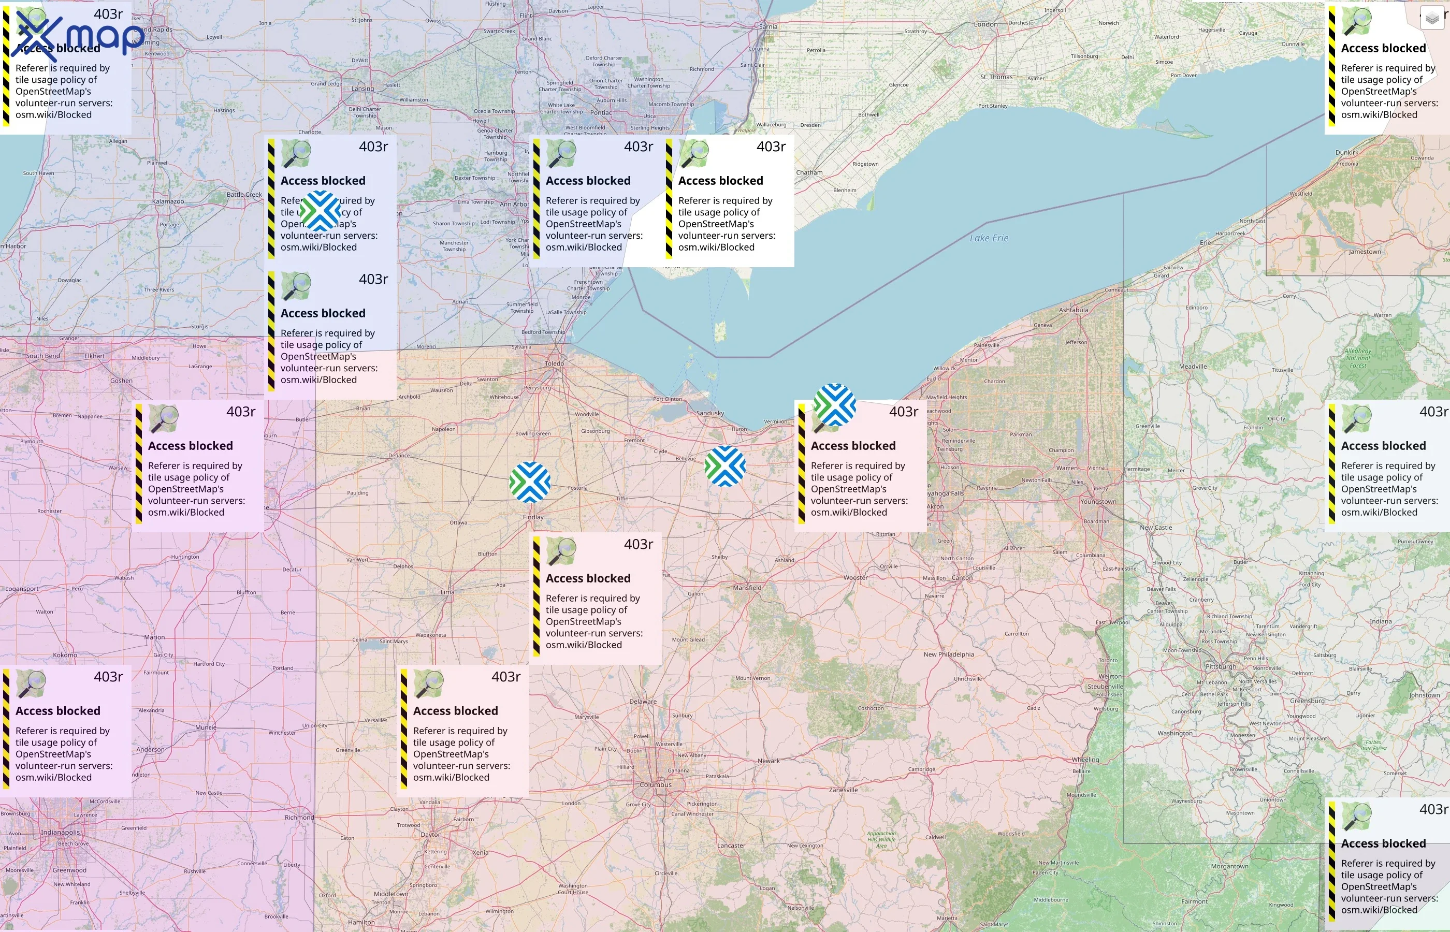This screenshot has width=1450, height=932.
Task: Click the Findlay town label
Action: pos(533,517)
